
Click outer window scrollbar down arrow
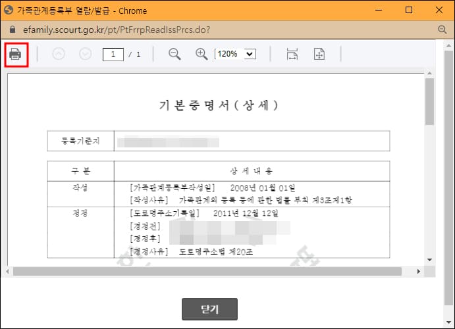(449, 322)
